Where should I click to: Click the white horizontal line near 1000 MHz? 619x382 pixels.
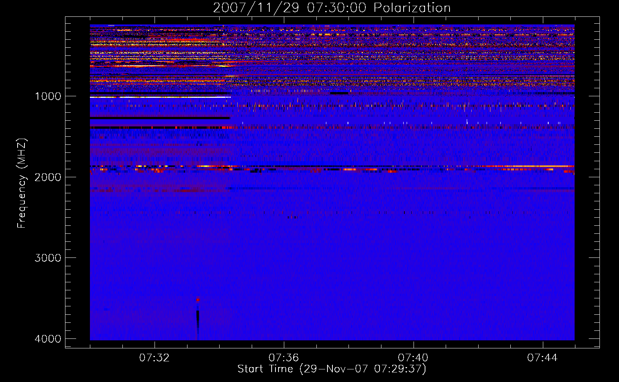pos(160,97)
